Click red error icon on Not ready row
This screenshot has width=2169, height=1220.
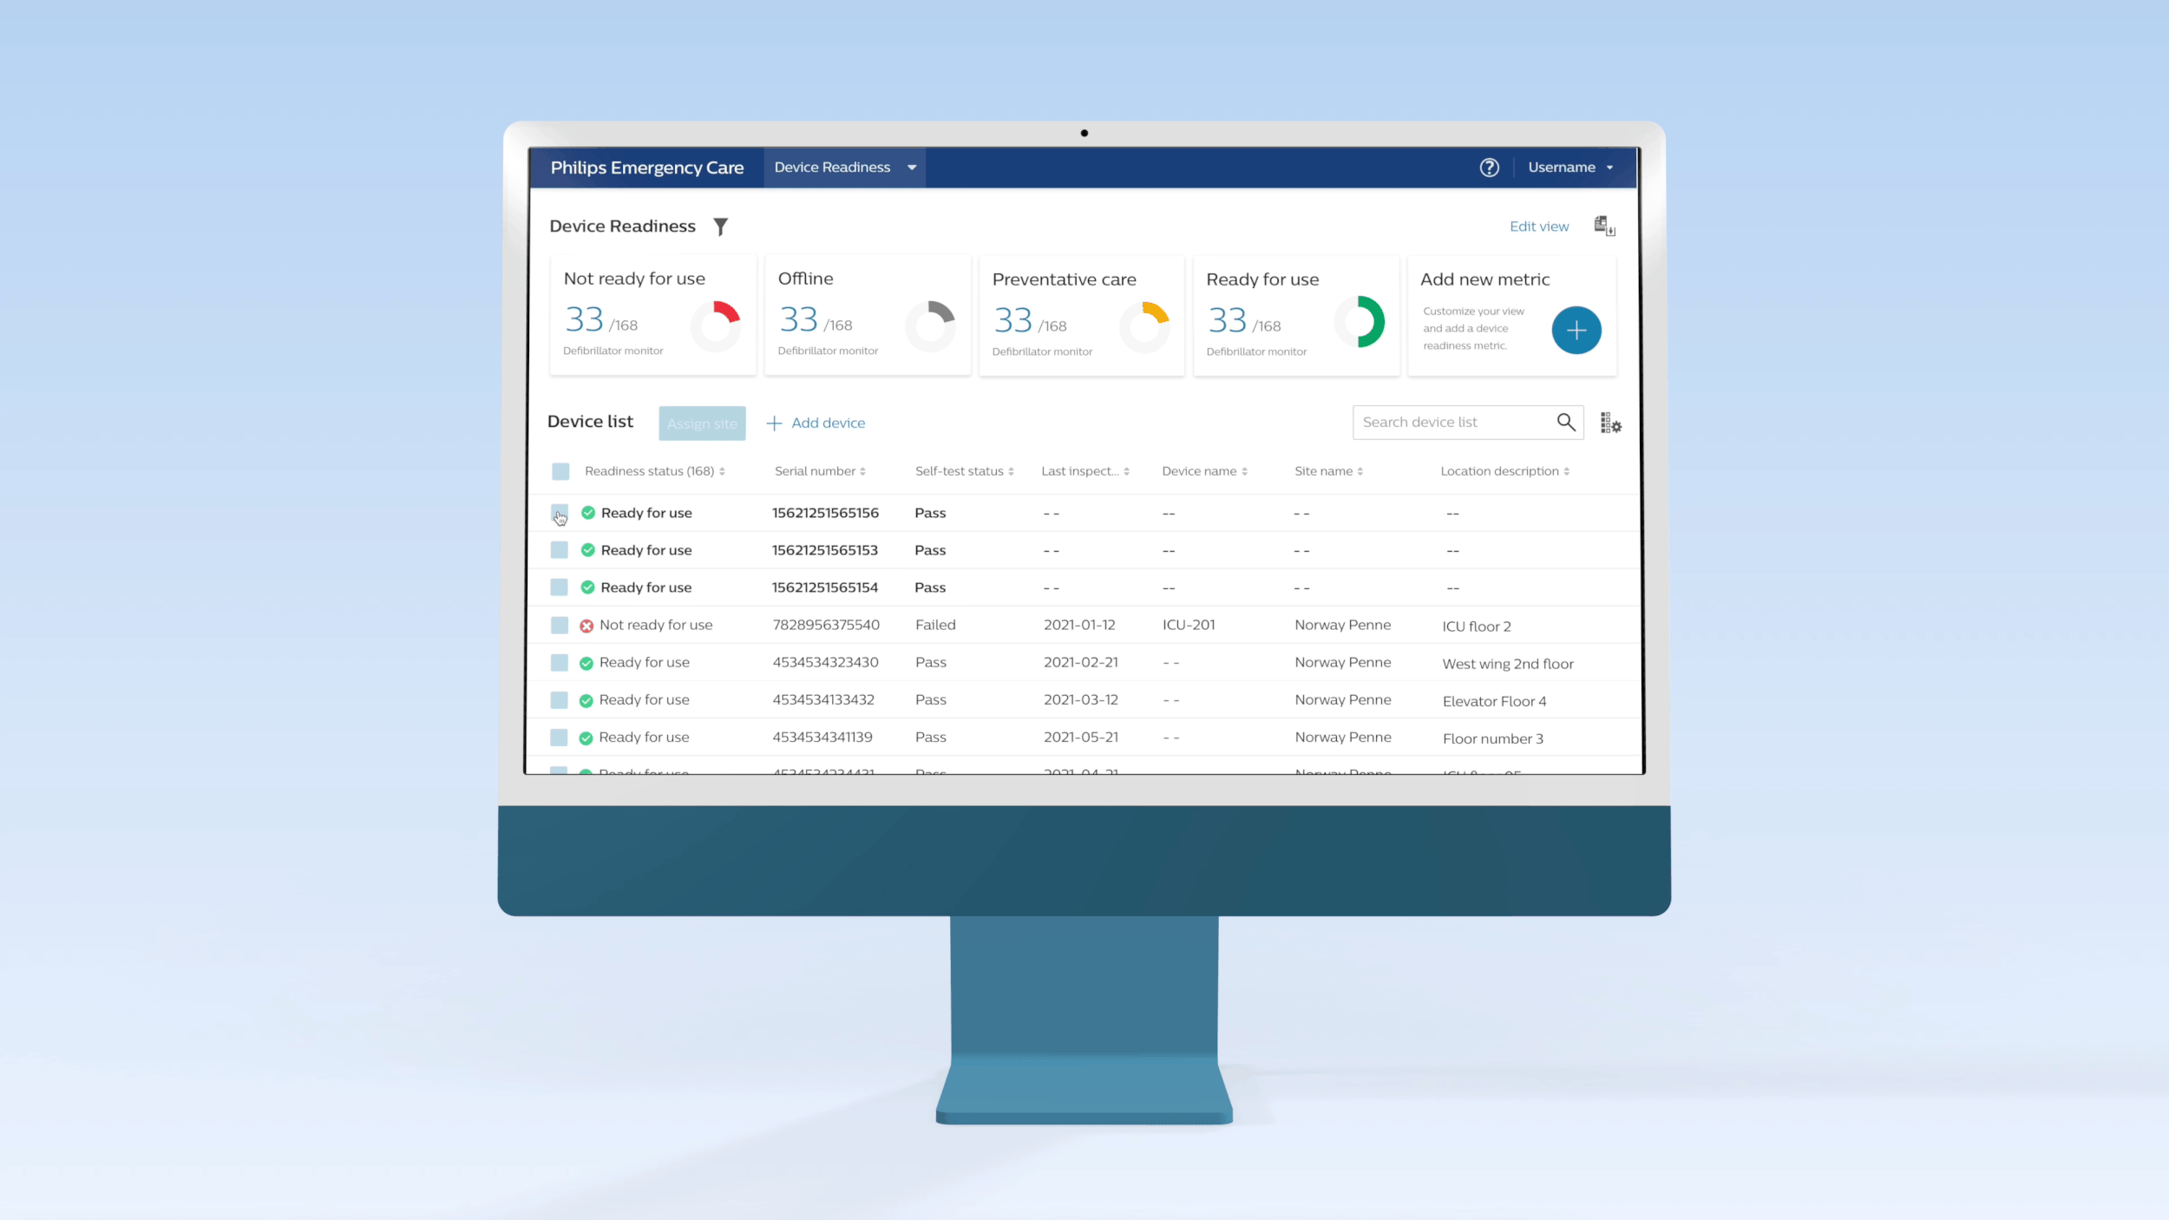pos(586,626)
